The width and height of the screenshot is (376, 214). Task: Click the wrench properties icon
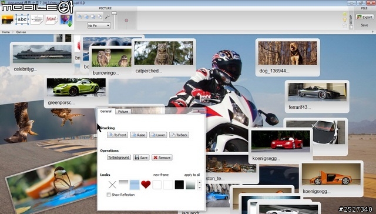point(108,16)
